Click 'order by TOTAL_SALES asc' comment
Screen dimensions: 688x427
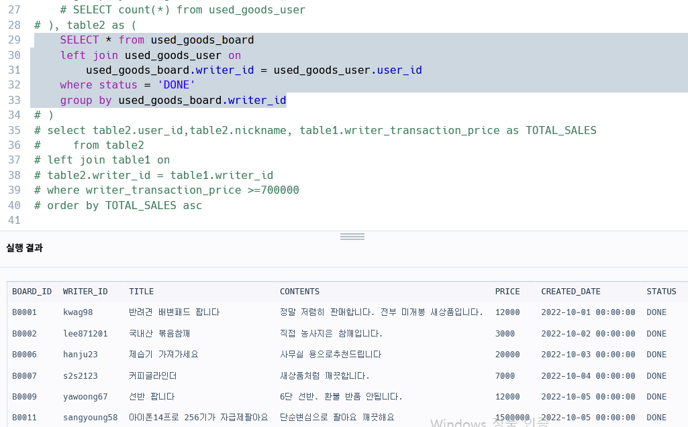pyautogui.click(x=125, y=205)
